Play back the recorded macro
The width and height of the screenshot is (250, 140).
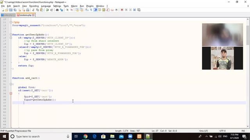[130, 10]
